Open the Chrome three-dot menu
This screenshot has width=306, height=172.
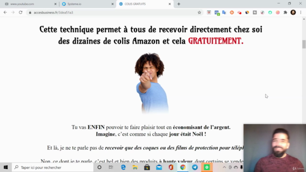point(301,12)
